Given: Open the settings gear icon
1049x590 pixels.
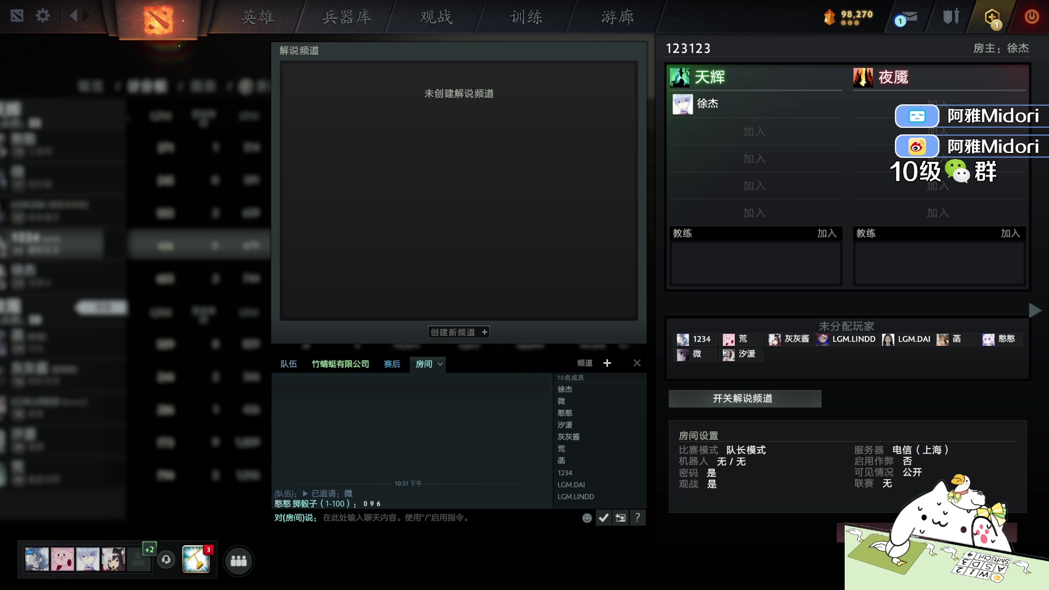Looking at the screenshot, I should (43, 16).
